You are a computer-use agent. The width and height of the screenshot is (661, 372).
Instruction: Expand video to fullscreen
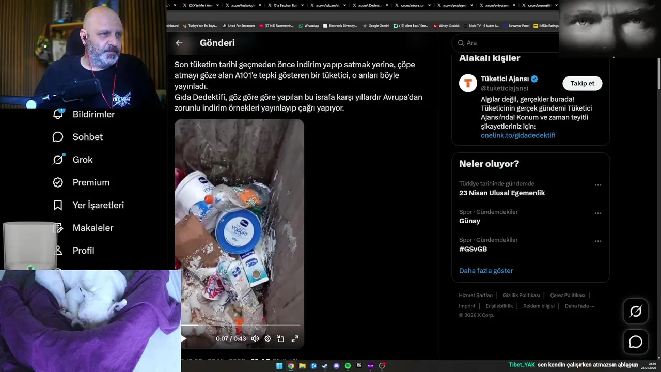coord(295,339)
